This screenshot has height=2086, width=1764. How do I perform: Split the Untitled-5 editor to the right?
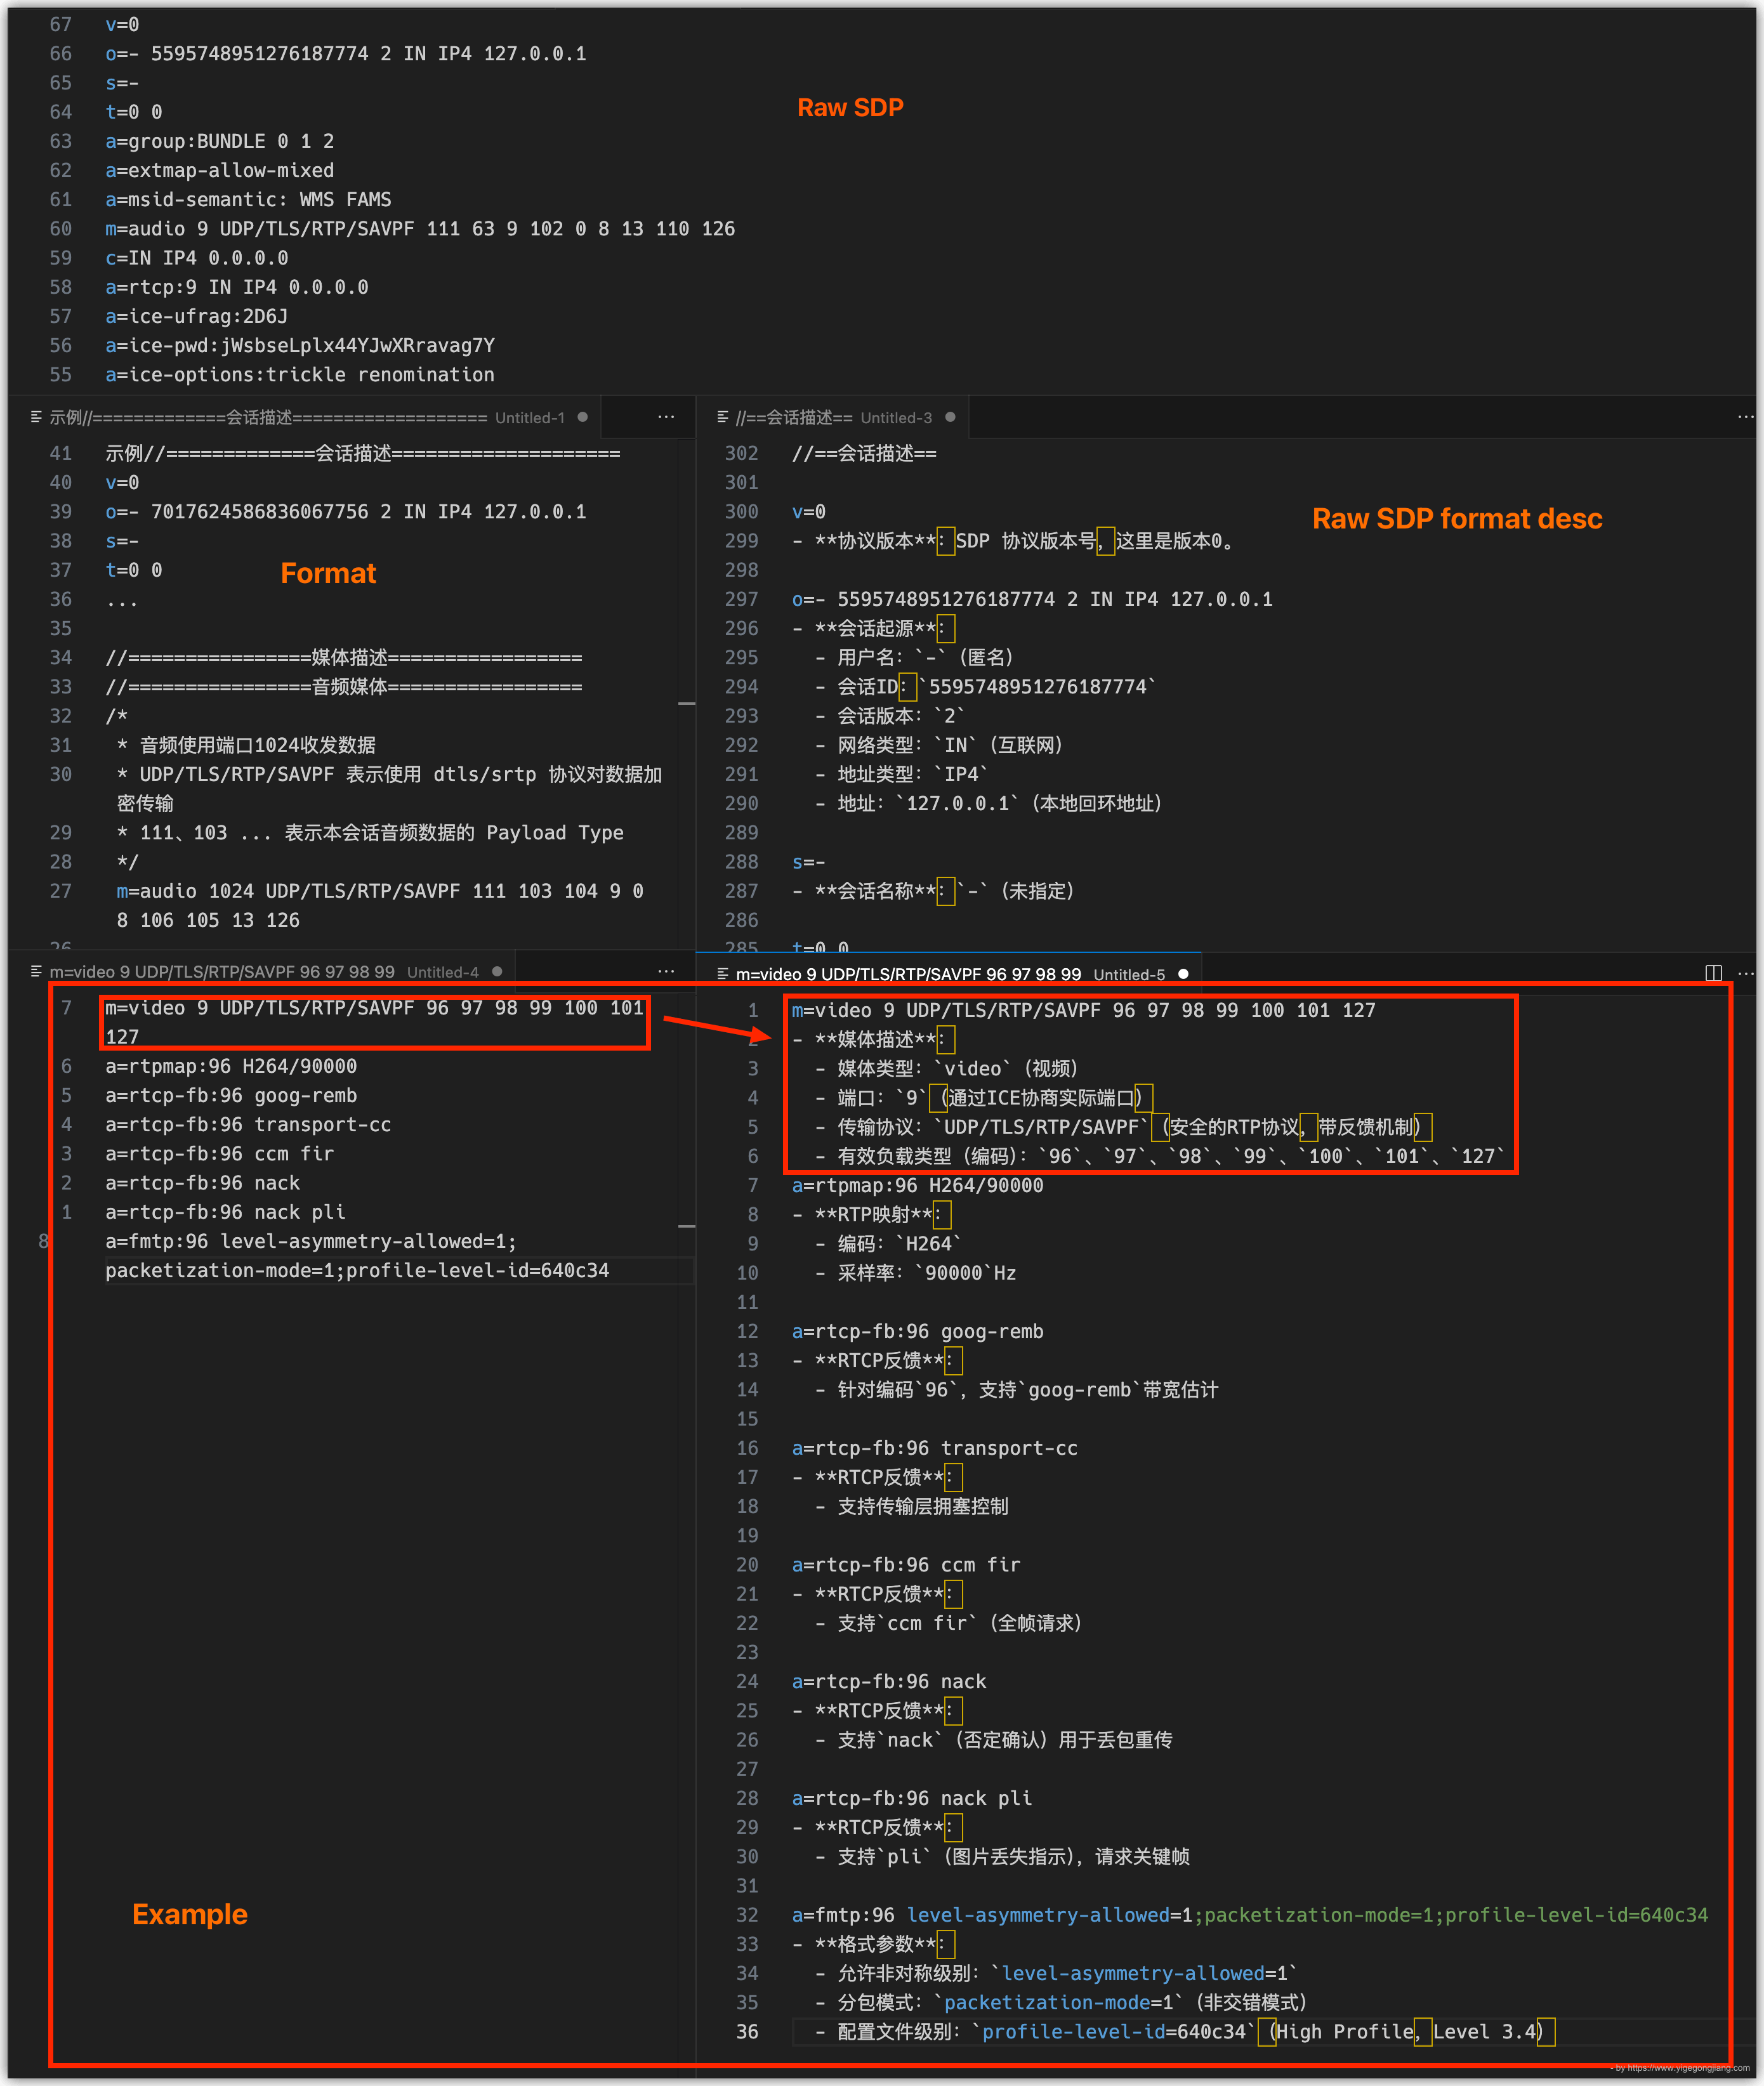click(x=1713, y=973)
